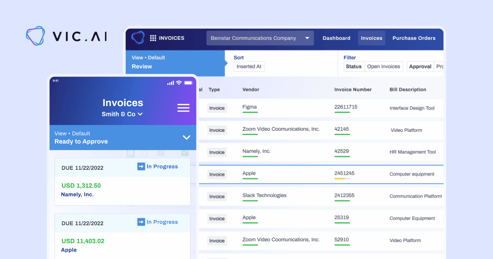Click the Communication Platform description

416,196
